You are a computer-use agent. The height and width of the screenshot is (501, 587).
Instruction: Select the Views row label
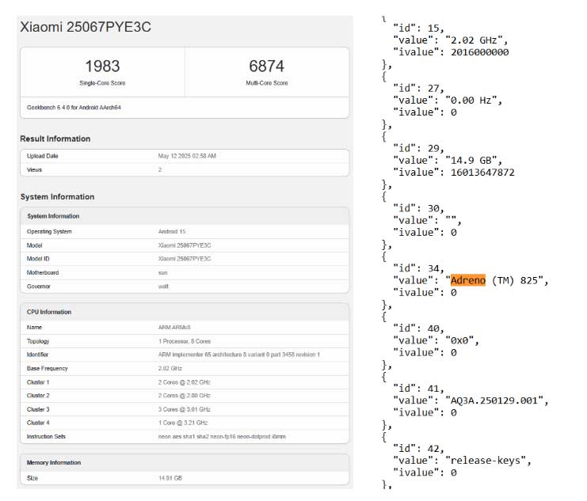(x=34, y=170)
